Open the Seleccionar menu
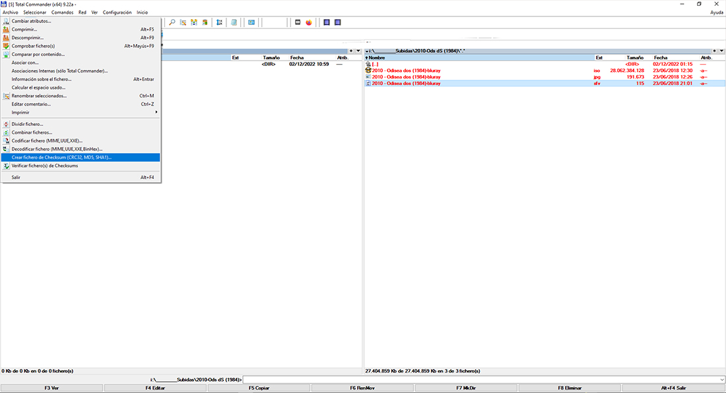726x393 pixels. [35, 13]
